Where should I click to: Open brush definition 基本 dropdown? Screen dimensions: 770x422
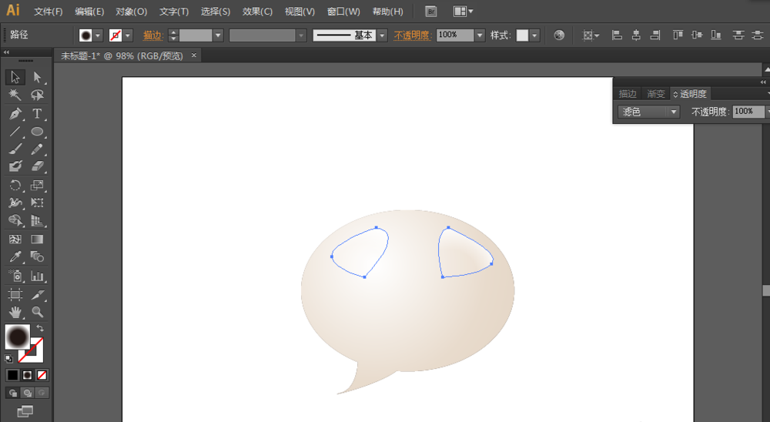click(x=382, y=35)
